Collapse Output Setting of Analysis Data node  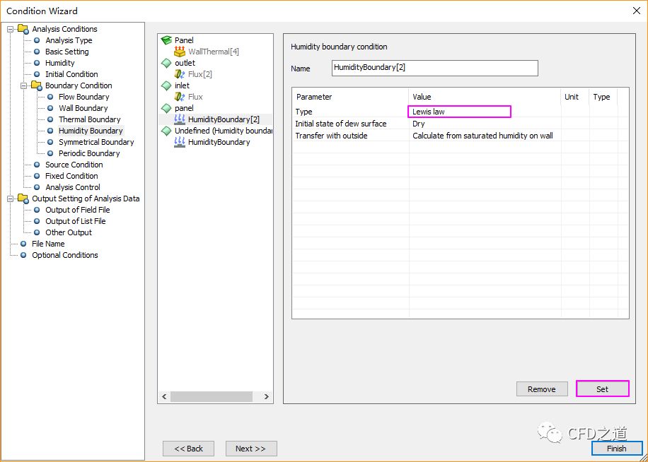(11, 199)
